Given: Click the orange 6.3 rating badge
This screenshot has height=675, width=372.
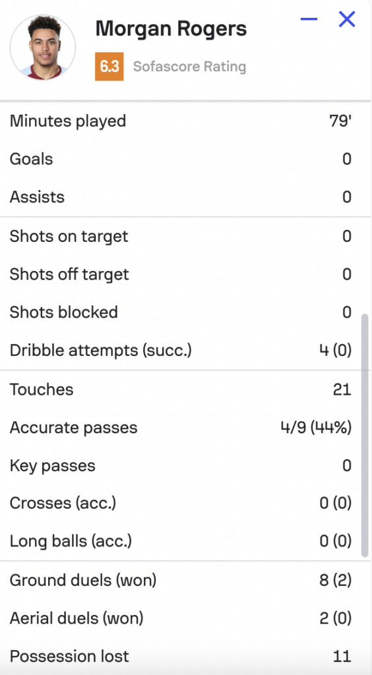Looking at the screenshot, I should point(109,67).
